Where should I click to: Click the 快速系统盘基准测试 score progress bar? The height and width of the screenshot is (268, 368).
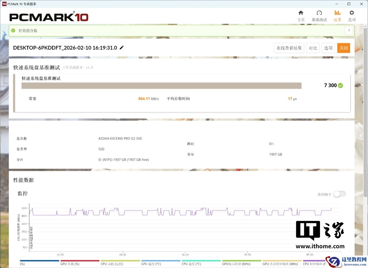click(x=161, y=86)
